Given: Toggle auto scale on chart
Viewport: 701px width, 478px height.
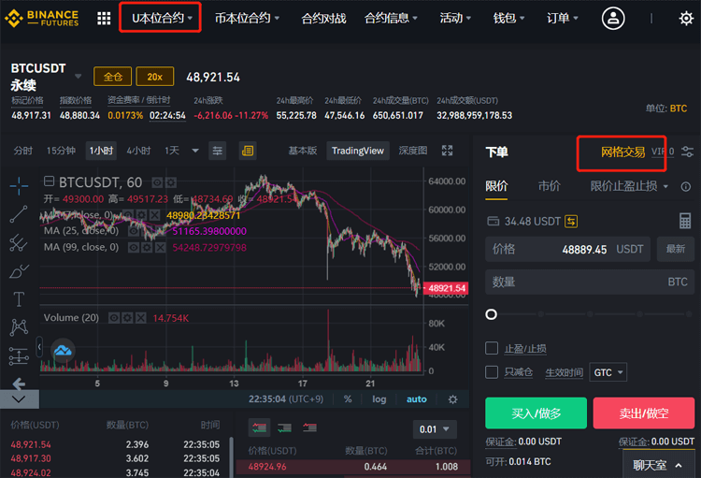Looking at the screenshot, I should [x=416, y=399].
